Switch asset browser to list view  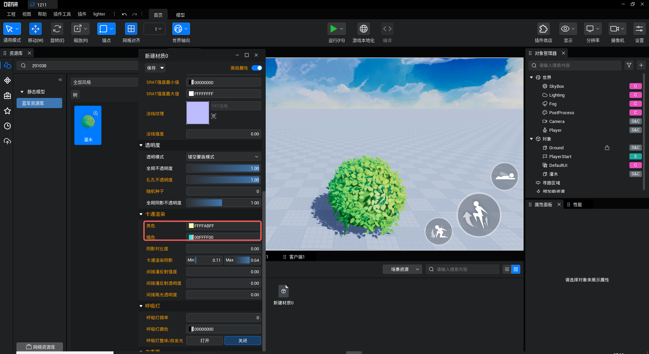pyautogui.click(x=507, y=269)
